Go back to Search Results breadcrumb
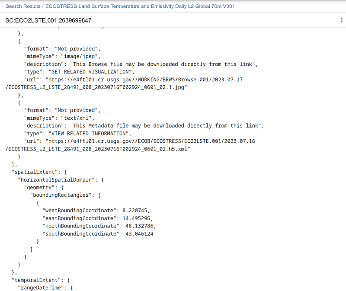Image resolution: width=346 pixels, height=291 pixels. (23, 6)
